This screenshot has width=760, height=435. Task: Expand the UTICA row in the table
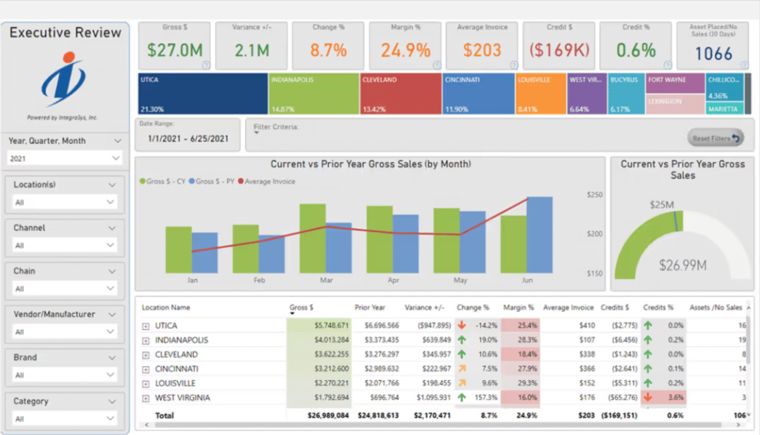145,326
